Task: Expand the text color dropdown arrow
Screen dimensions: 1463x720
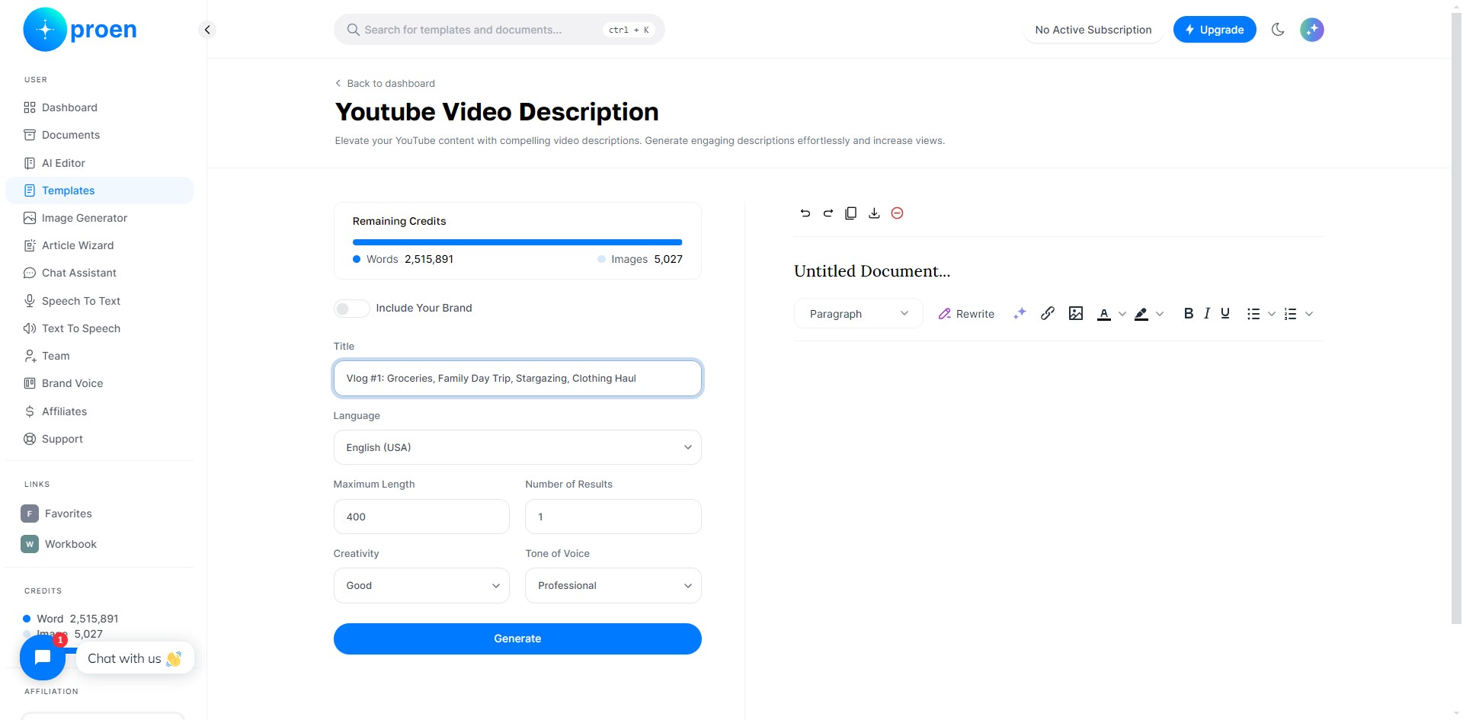Action: pyautogui.click(x=1122, y=314)
